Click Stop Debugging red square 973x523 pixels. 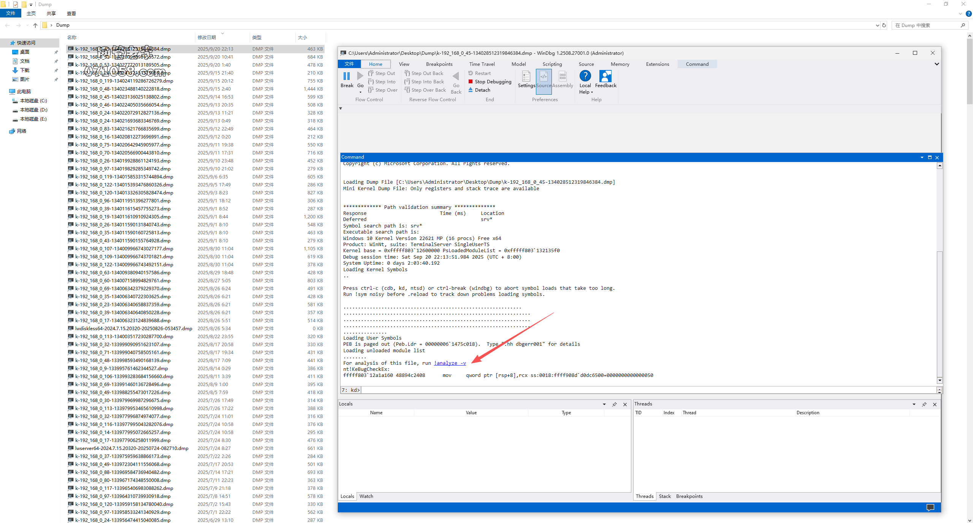pyautogui.click(x=471, y=81)
